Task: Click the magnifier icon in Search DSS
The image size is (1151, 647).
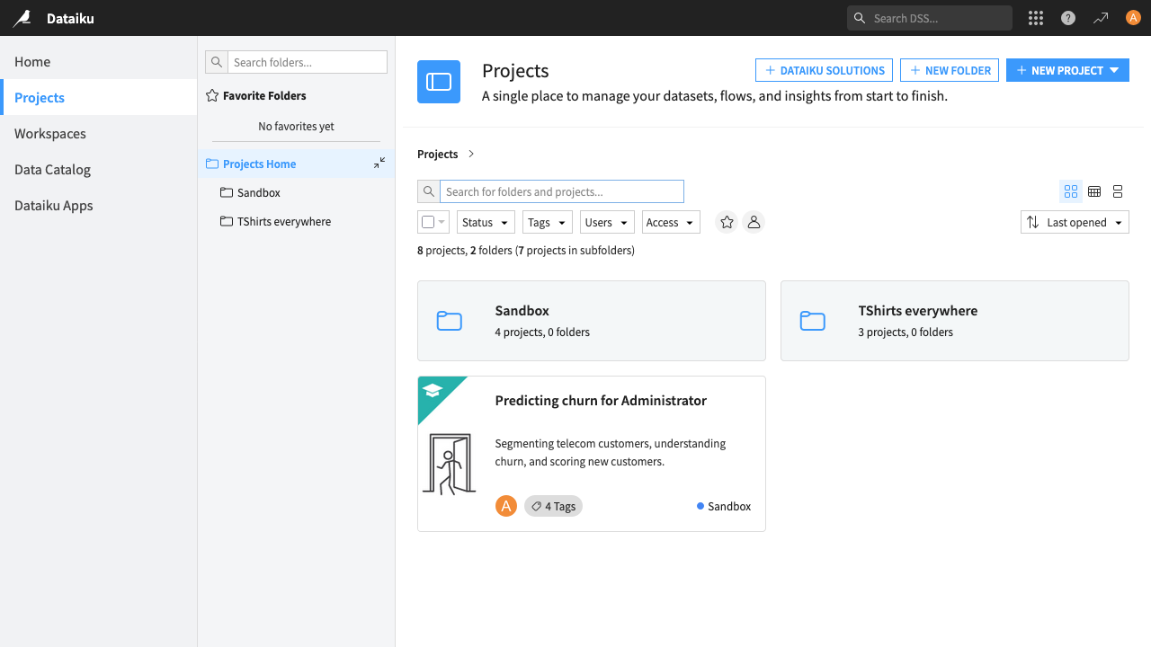Action: (860, 18)
